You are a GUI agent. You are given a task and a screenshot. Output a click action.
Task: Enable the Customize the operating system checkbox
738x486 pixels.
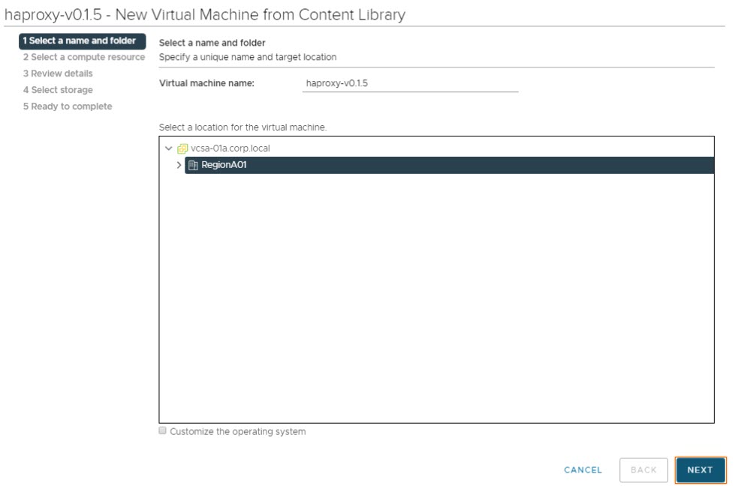163,431
